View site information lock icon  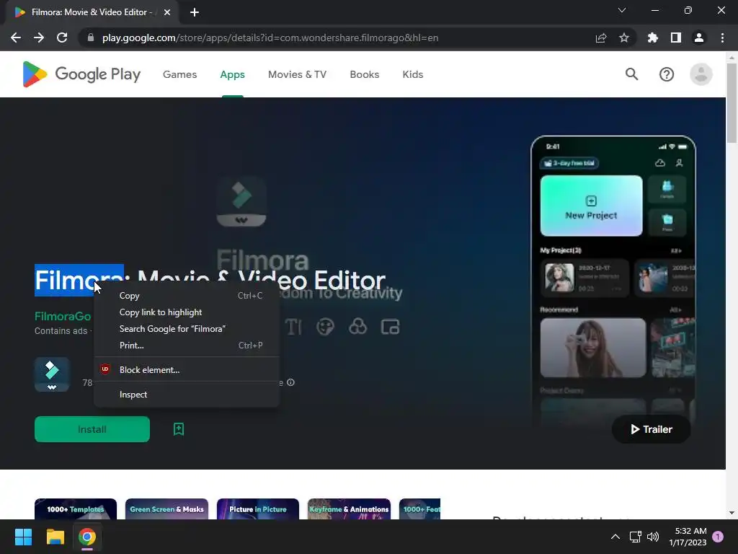(91, 38)
